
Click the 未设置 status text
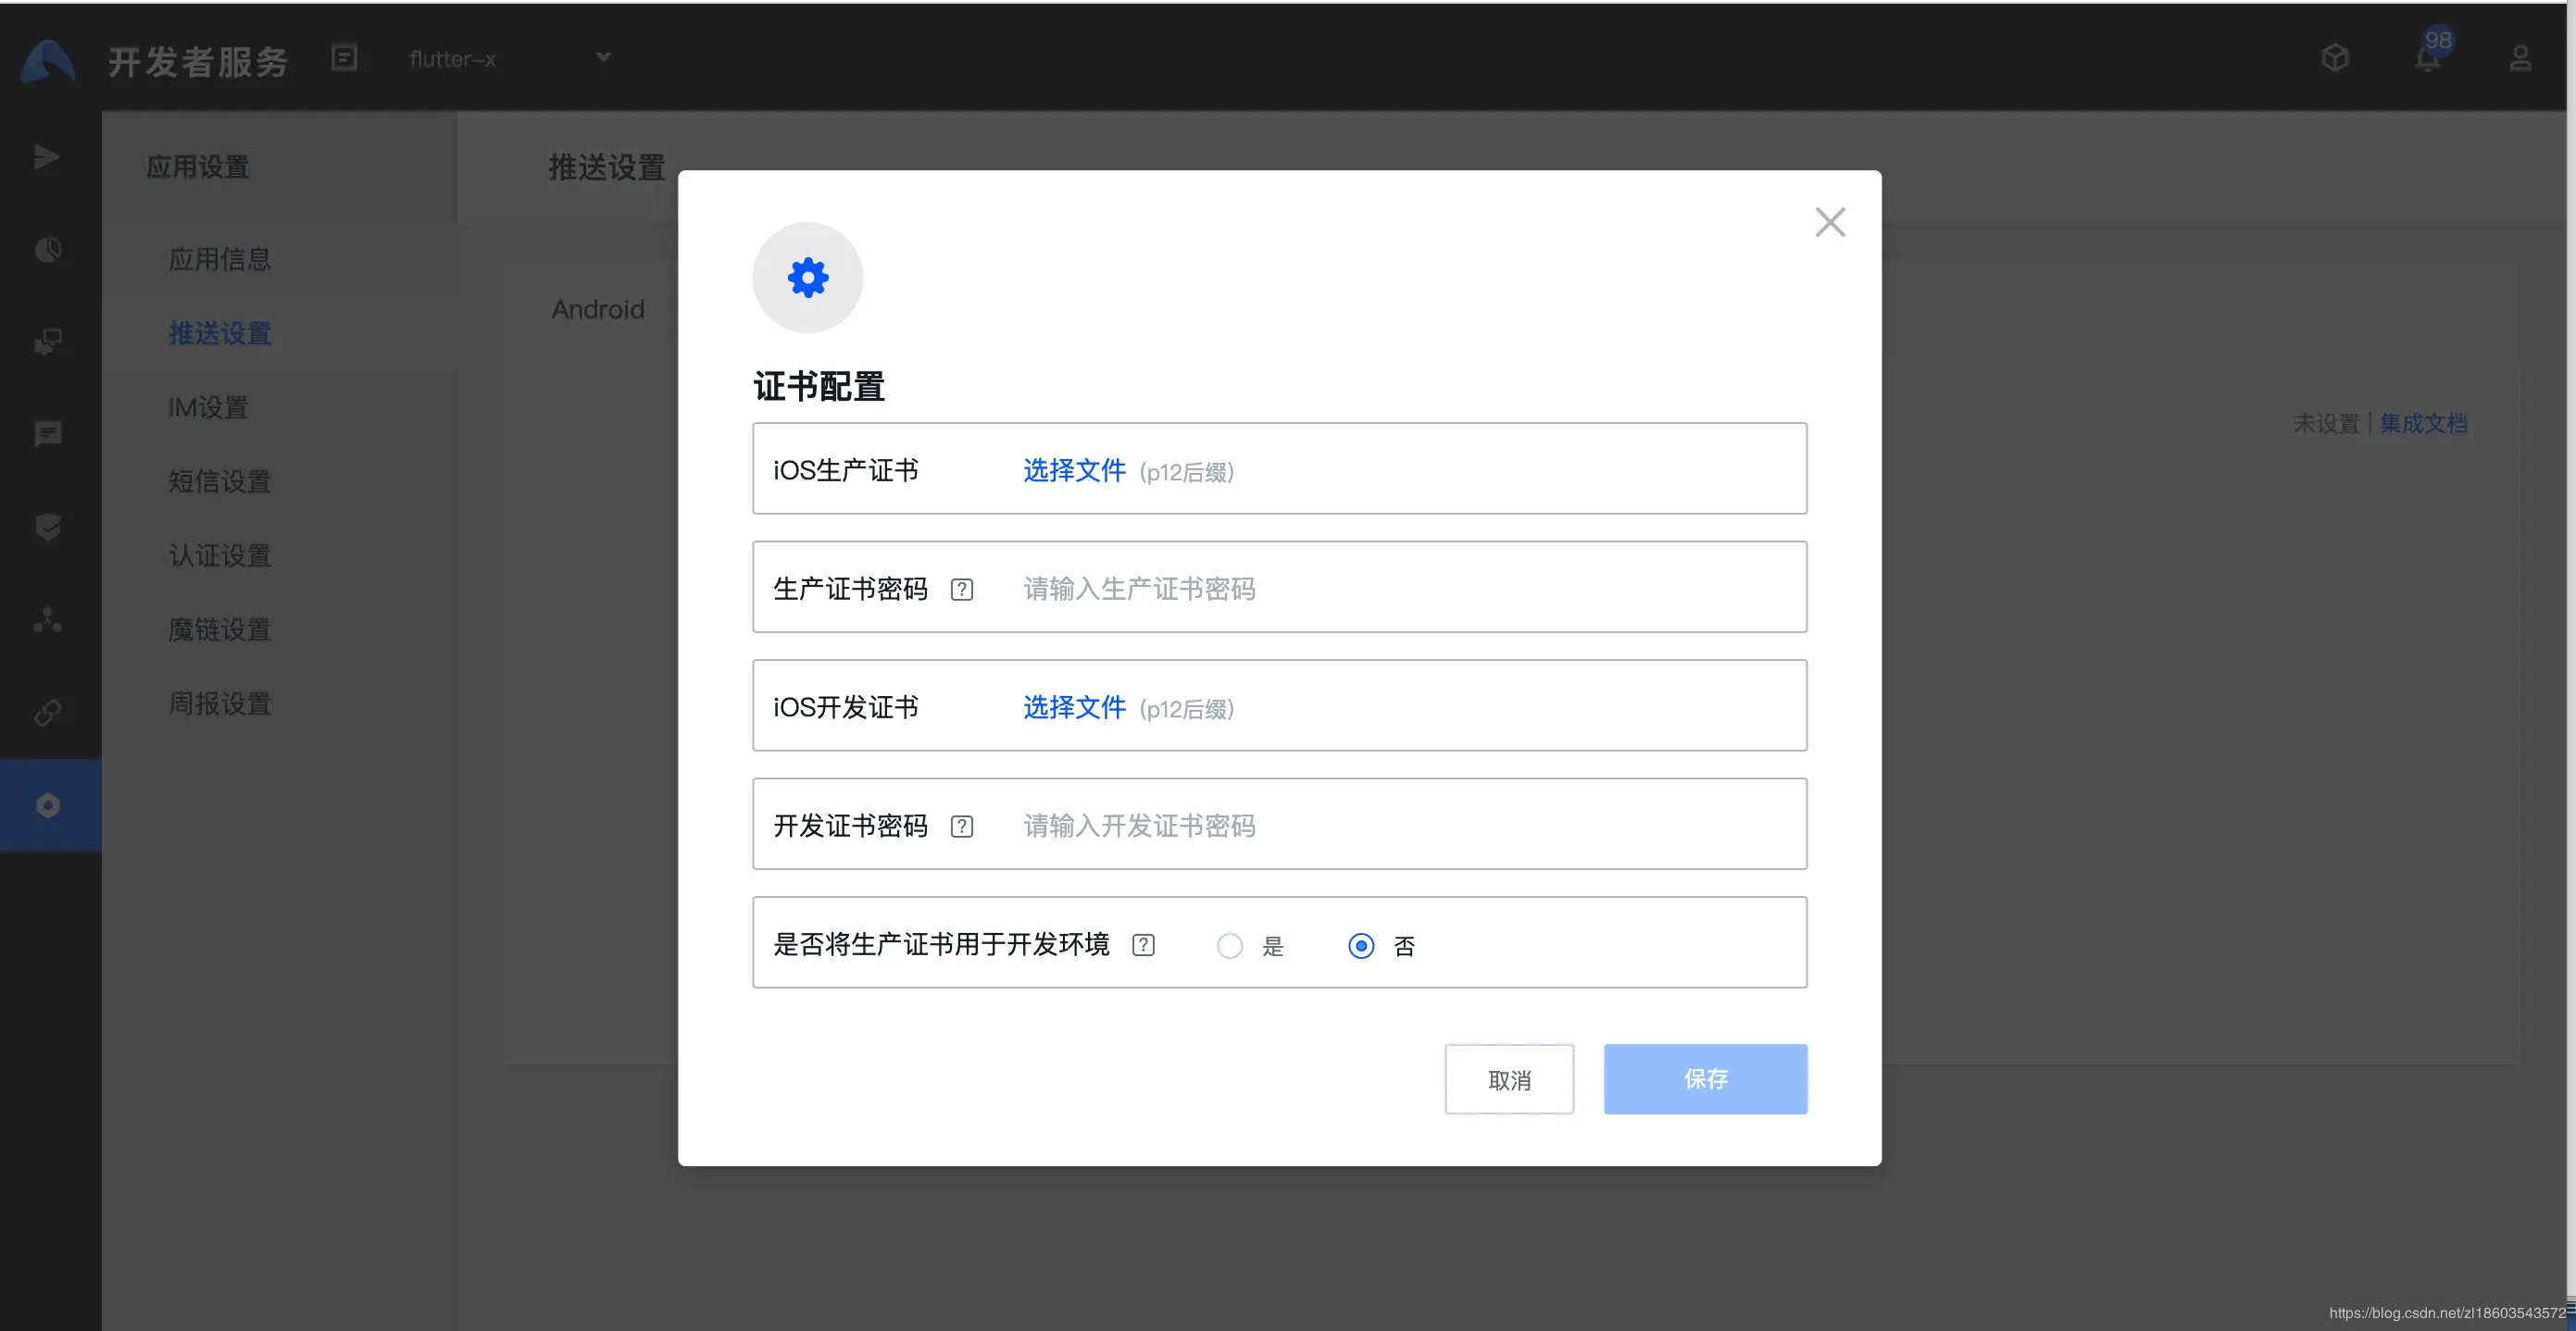(2326, 424)
